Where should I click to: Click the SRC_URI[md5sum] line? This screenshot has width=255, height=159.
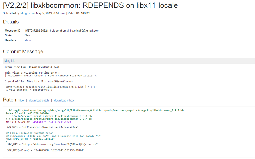[x=46, y=150]
